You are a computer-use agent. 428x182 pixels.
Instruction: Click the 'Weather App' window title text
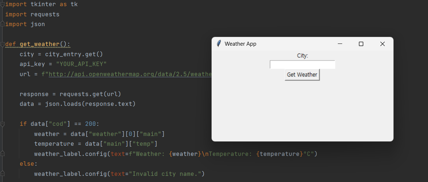(240, 44)
